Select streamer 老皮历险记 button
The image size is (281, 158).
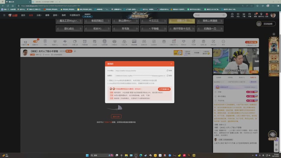(x=97, y=21)
